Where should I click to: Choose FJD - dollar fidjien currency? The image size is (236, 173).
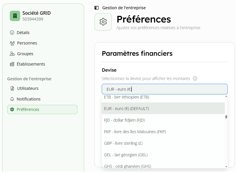point(124,120)
